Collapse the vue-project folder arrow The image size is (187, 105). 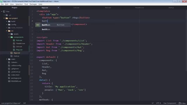coord(4,18)
